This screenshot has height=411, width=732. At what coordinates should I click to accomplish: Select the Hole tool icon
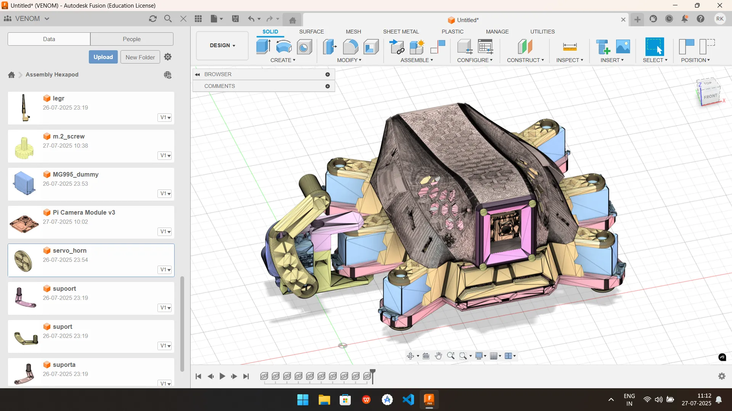click(304, 47)
